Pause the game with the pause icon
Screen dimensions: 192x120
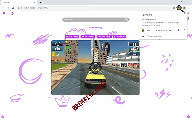(134, 44)
